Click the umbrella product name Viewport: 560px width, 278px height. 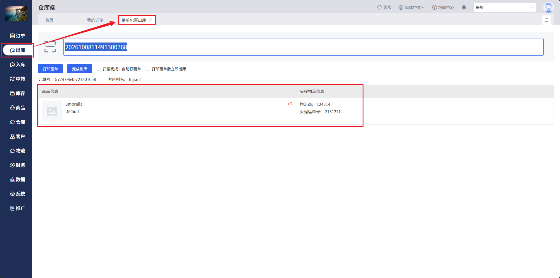[74, 104]
